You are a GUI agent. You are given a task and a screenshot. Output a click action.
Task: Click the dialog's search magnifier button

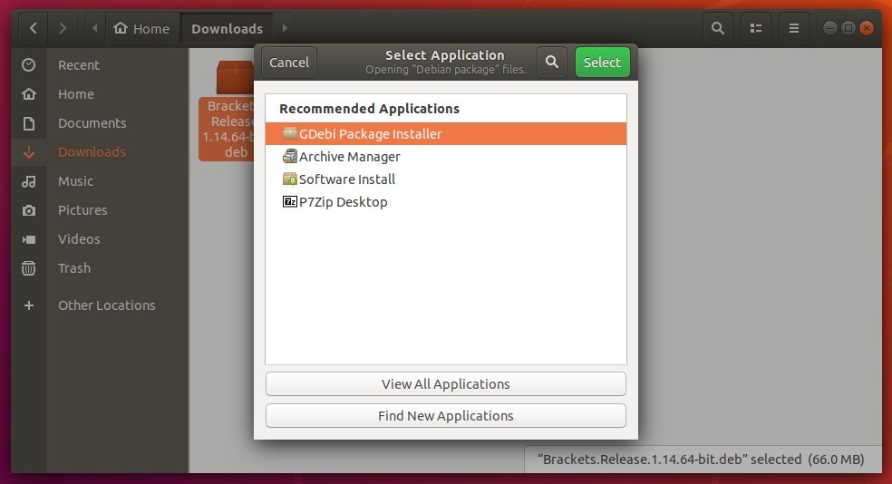click(552, 62)
